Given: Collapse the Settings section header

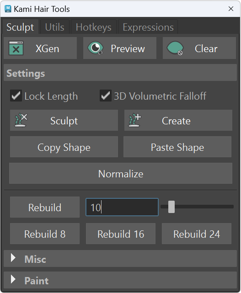Looking at the screenshot, I should click(x=120, y=73).
